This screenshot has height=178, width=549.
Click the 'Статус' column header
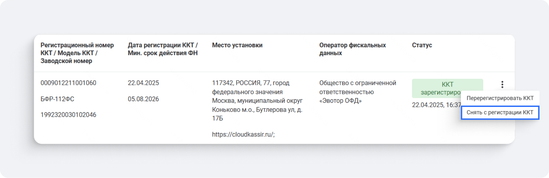[x=422, y=45]
